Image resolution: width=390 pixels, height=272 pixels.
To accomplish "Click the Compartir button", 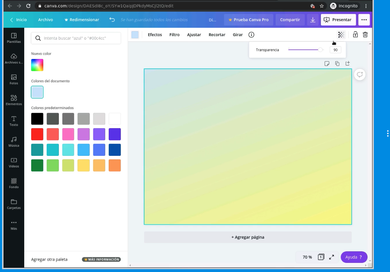I will [290, 20].
